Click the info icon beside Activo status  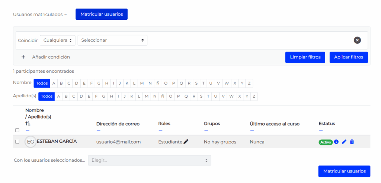coord(336,142)
